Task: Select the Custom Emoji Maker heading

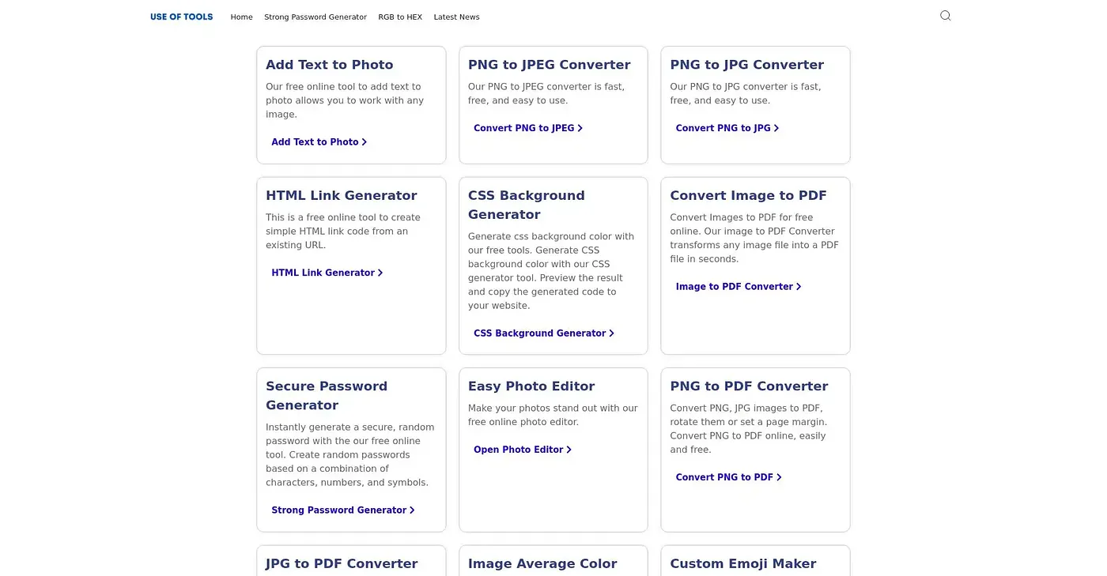Action: pyautogui.click(x=743, y=563)
